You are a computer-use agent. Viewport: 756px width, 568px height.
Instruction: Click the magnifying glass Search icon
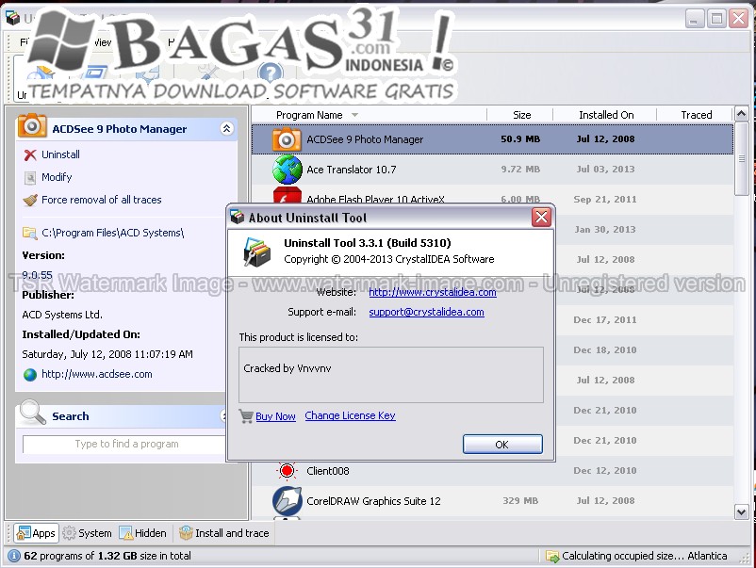pyautogui.click(x=33, y=413)
